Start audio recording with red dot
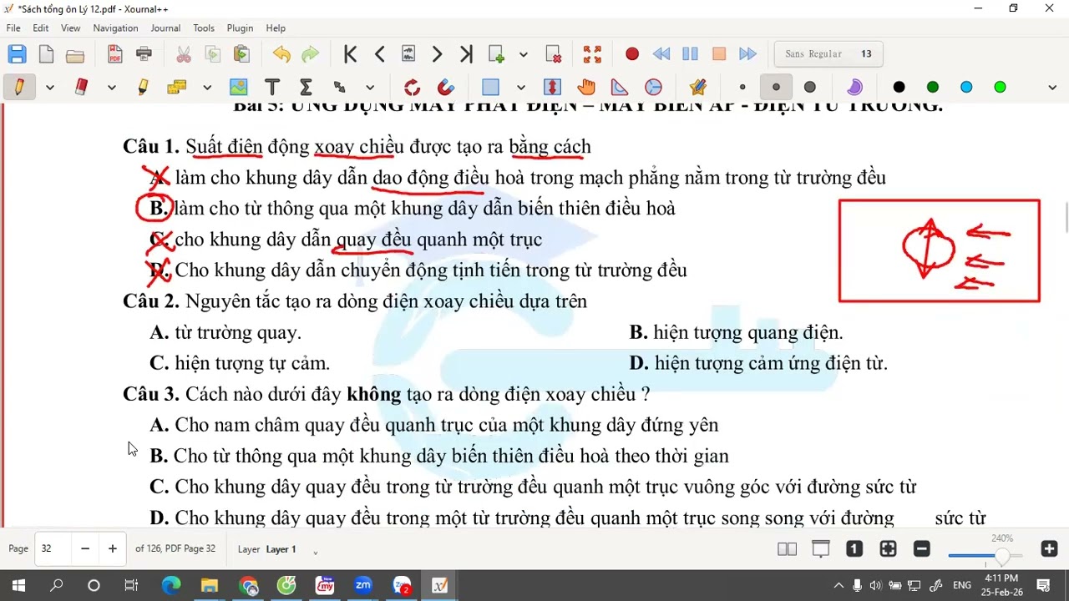This screenshot has height=601, width=1069. (632, 54)
